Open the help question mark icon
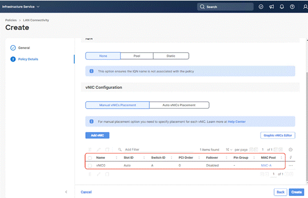308x198 pixels. [x=292, y=7]
